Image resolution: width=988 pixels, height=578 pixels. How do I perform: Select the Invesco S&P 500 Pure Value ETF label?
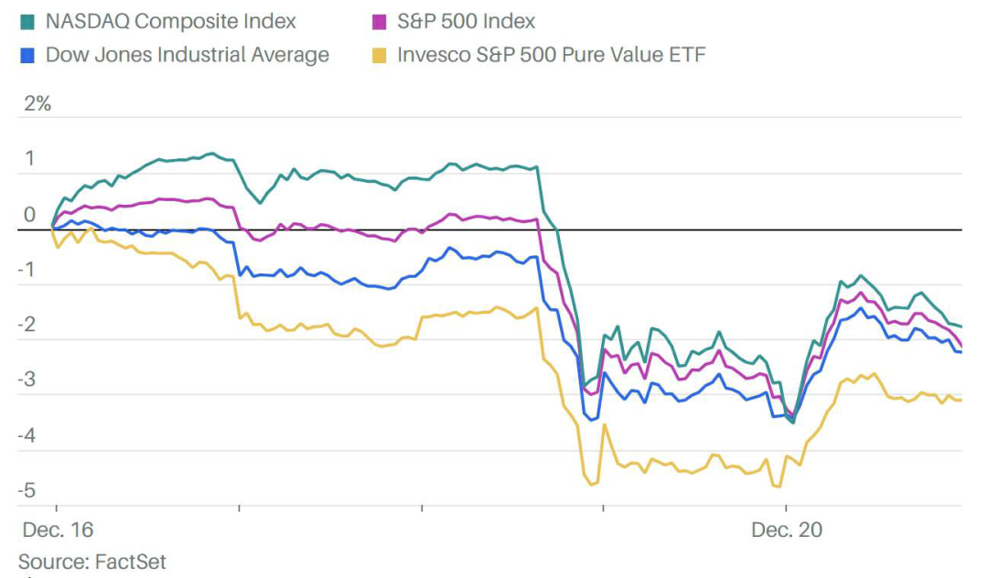coord(552,55)
